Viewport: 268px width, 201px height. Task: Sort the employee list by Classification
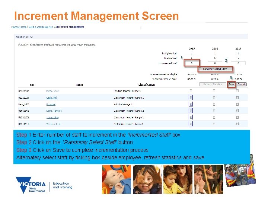pyautogui.click(x=147, y=84)
